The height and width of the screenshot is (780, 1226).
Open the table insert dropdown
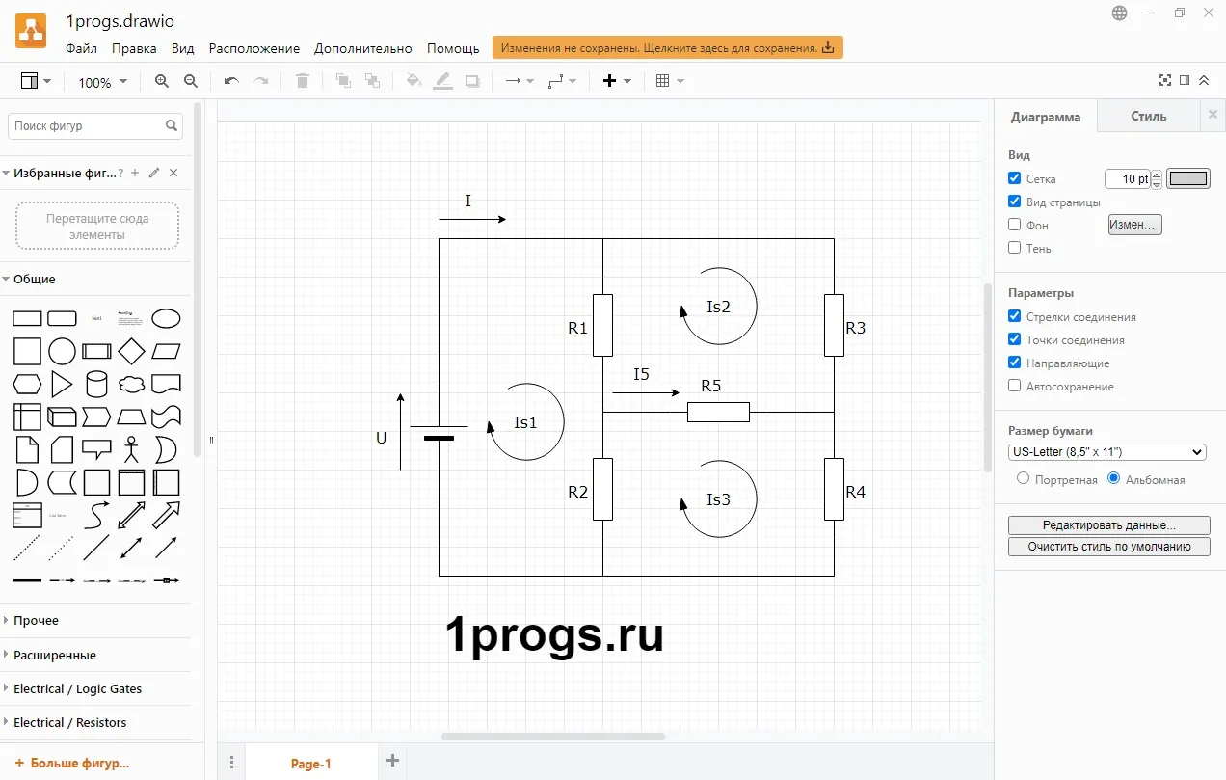click(670, 82)
